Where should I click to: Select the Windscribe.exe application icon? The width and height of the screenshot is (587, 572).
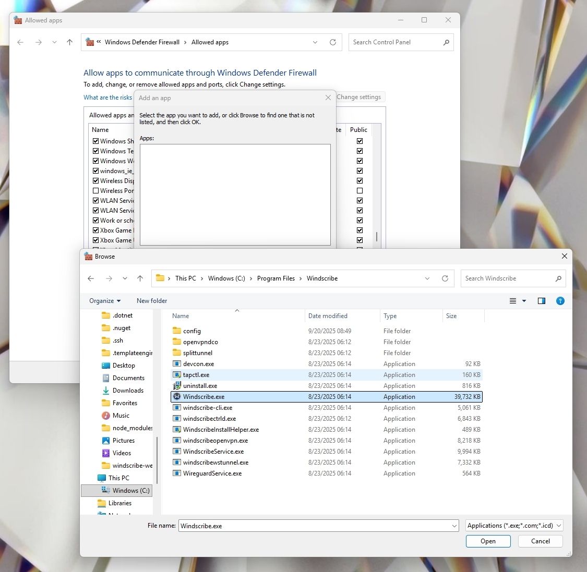pyautogui.click(x=177, y=396)
